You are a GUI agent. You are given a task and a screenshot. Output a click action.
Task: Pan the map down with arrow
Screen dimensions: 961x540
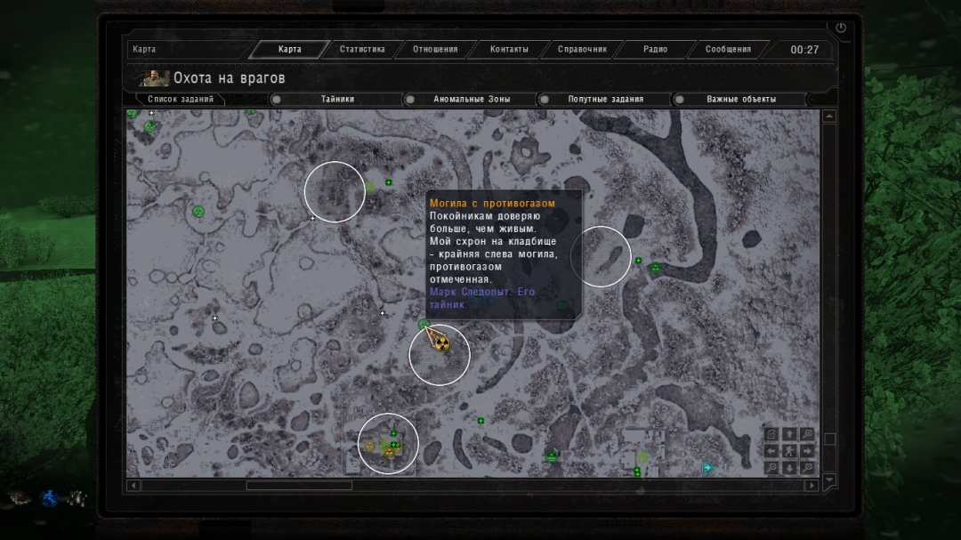789,468
